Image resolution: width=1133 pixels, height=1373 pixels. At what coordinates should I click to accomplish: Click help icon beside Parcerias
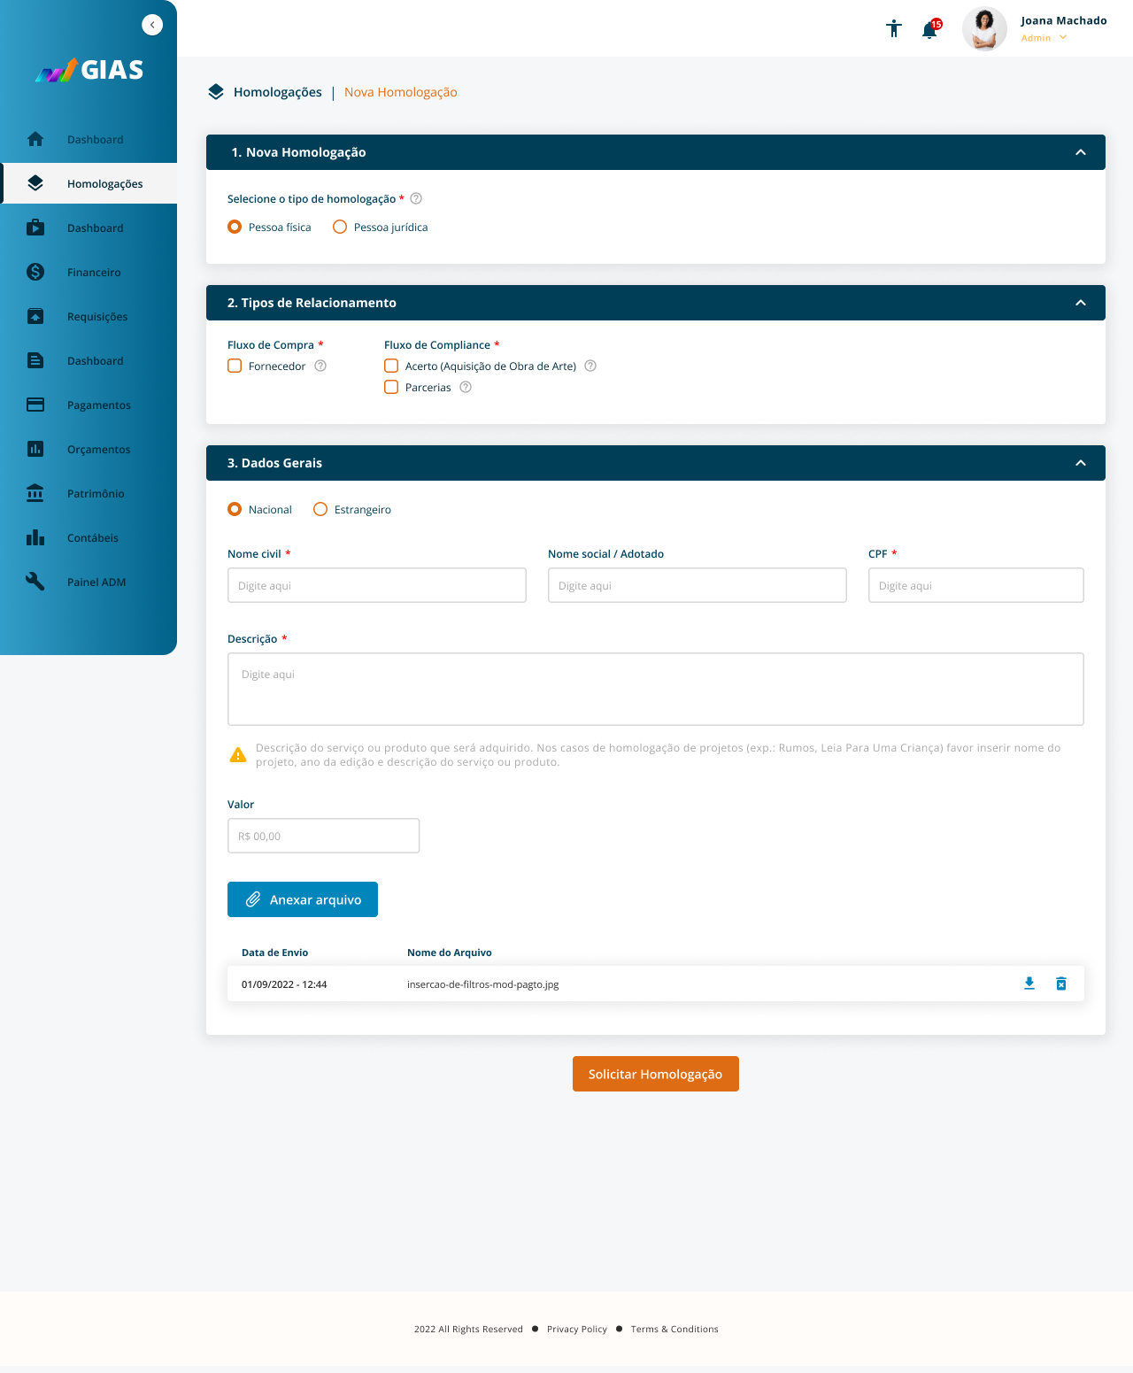point(466,387)
